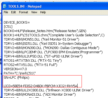
Task: Click the RTOS1=RTXTINY.DLL line
Action: (x=33, y=61)
